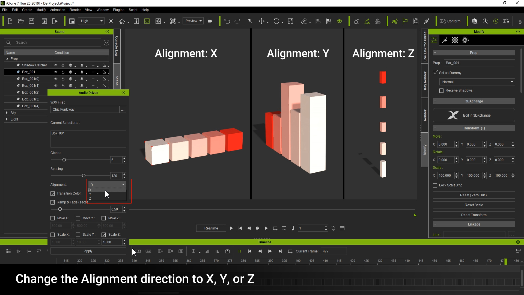Viewport: 524px width, 295px height.
Task: Open the High quality dropdown
Action: coord(91,21)
